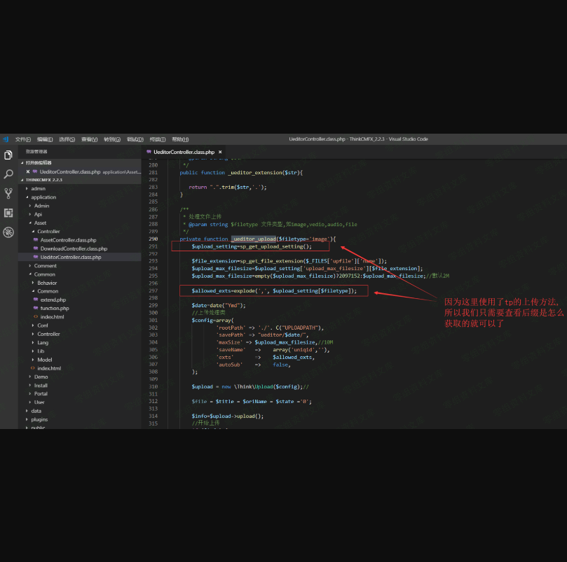Open the Extensions view in activity bar
Image resolution: width=567 pixels, height=562 pixels.
[x=8, y=213]
